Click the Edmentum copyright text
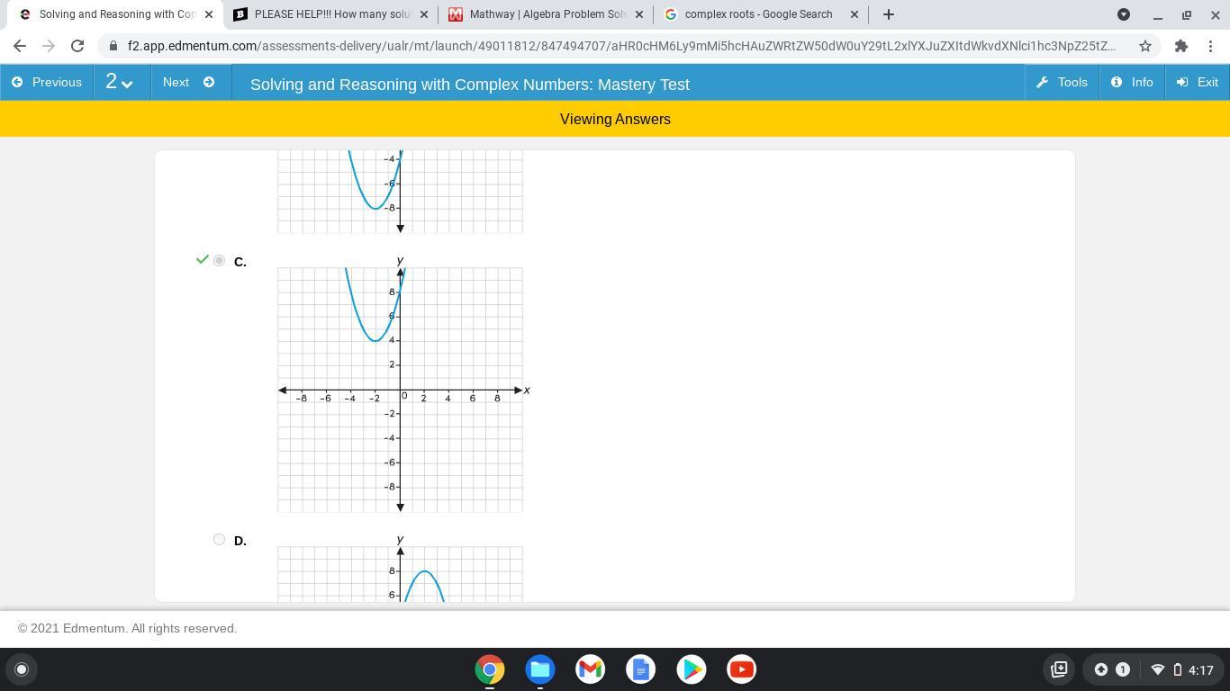The image size is (1230, 691). pyautogui.click(x=128, y=629)
